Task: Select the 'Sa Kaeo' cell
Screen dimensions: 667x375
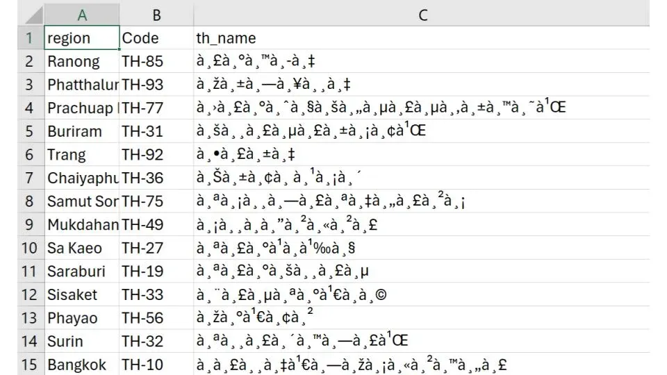Action: pyautogui.click(x=82, y=248)
